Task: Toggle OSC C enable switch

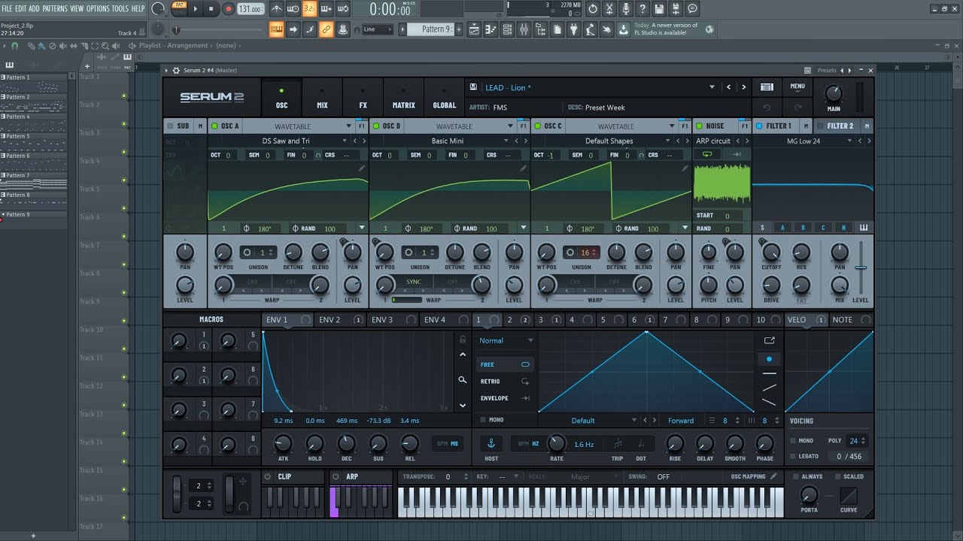Action: coord(538,126)
